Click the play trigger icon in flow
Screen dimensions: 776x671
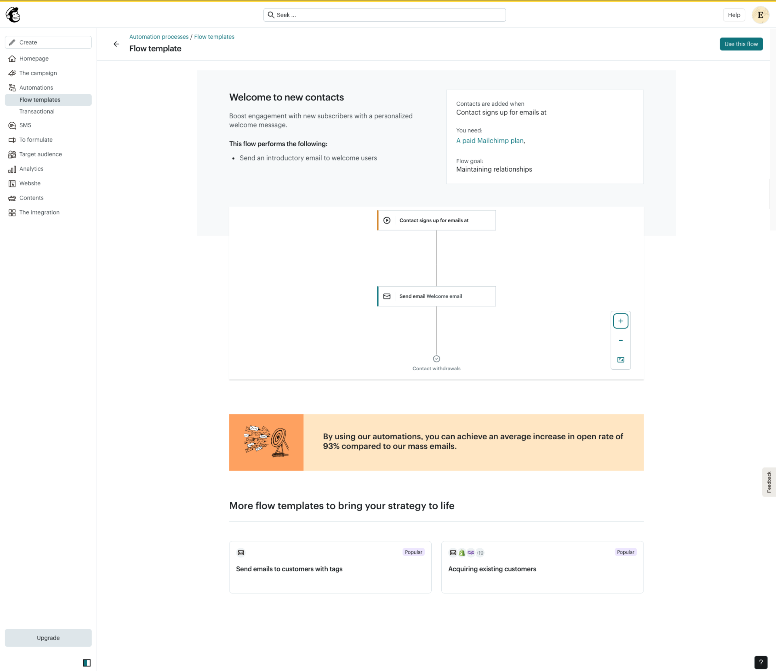(387, 220)
